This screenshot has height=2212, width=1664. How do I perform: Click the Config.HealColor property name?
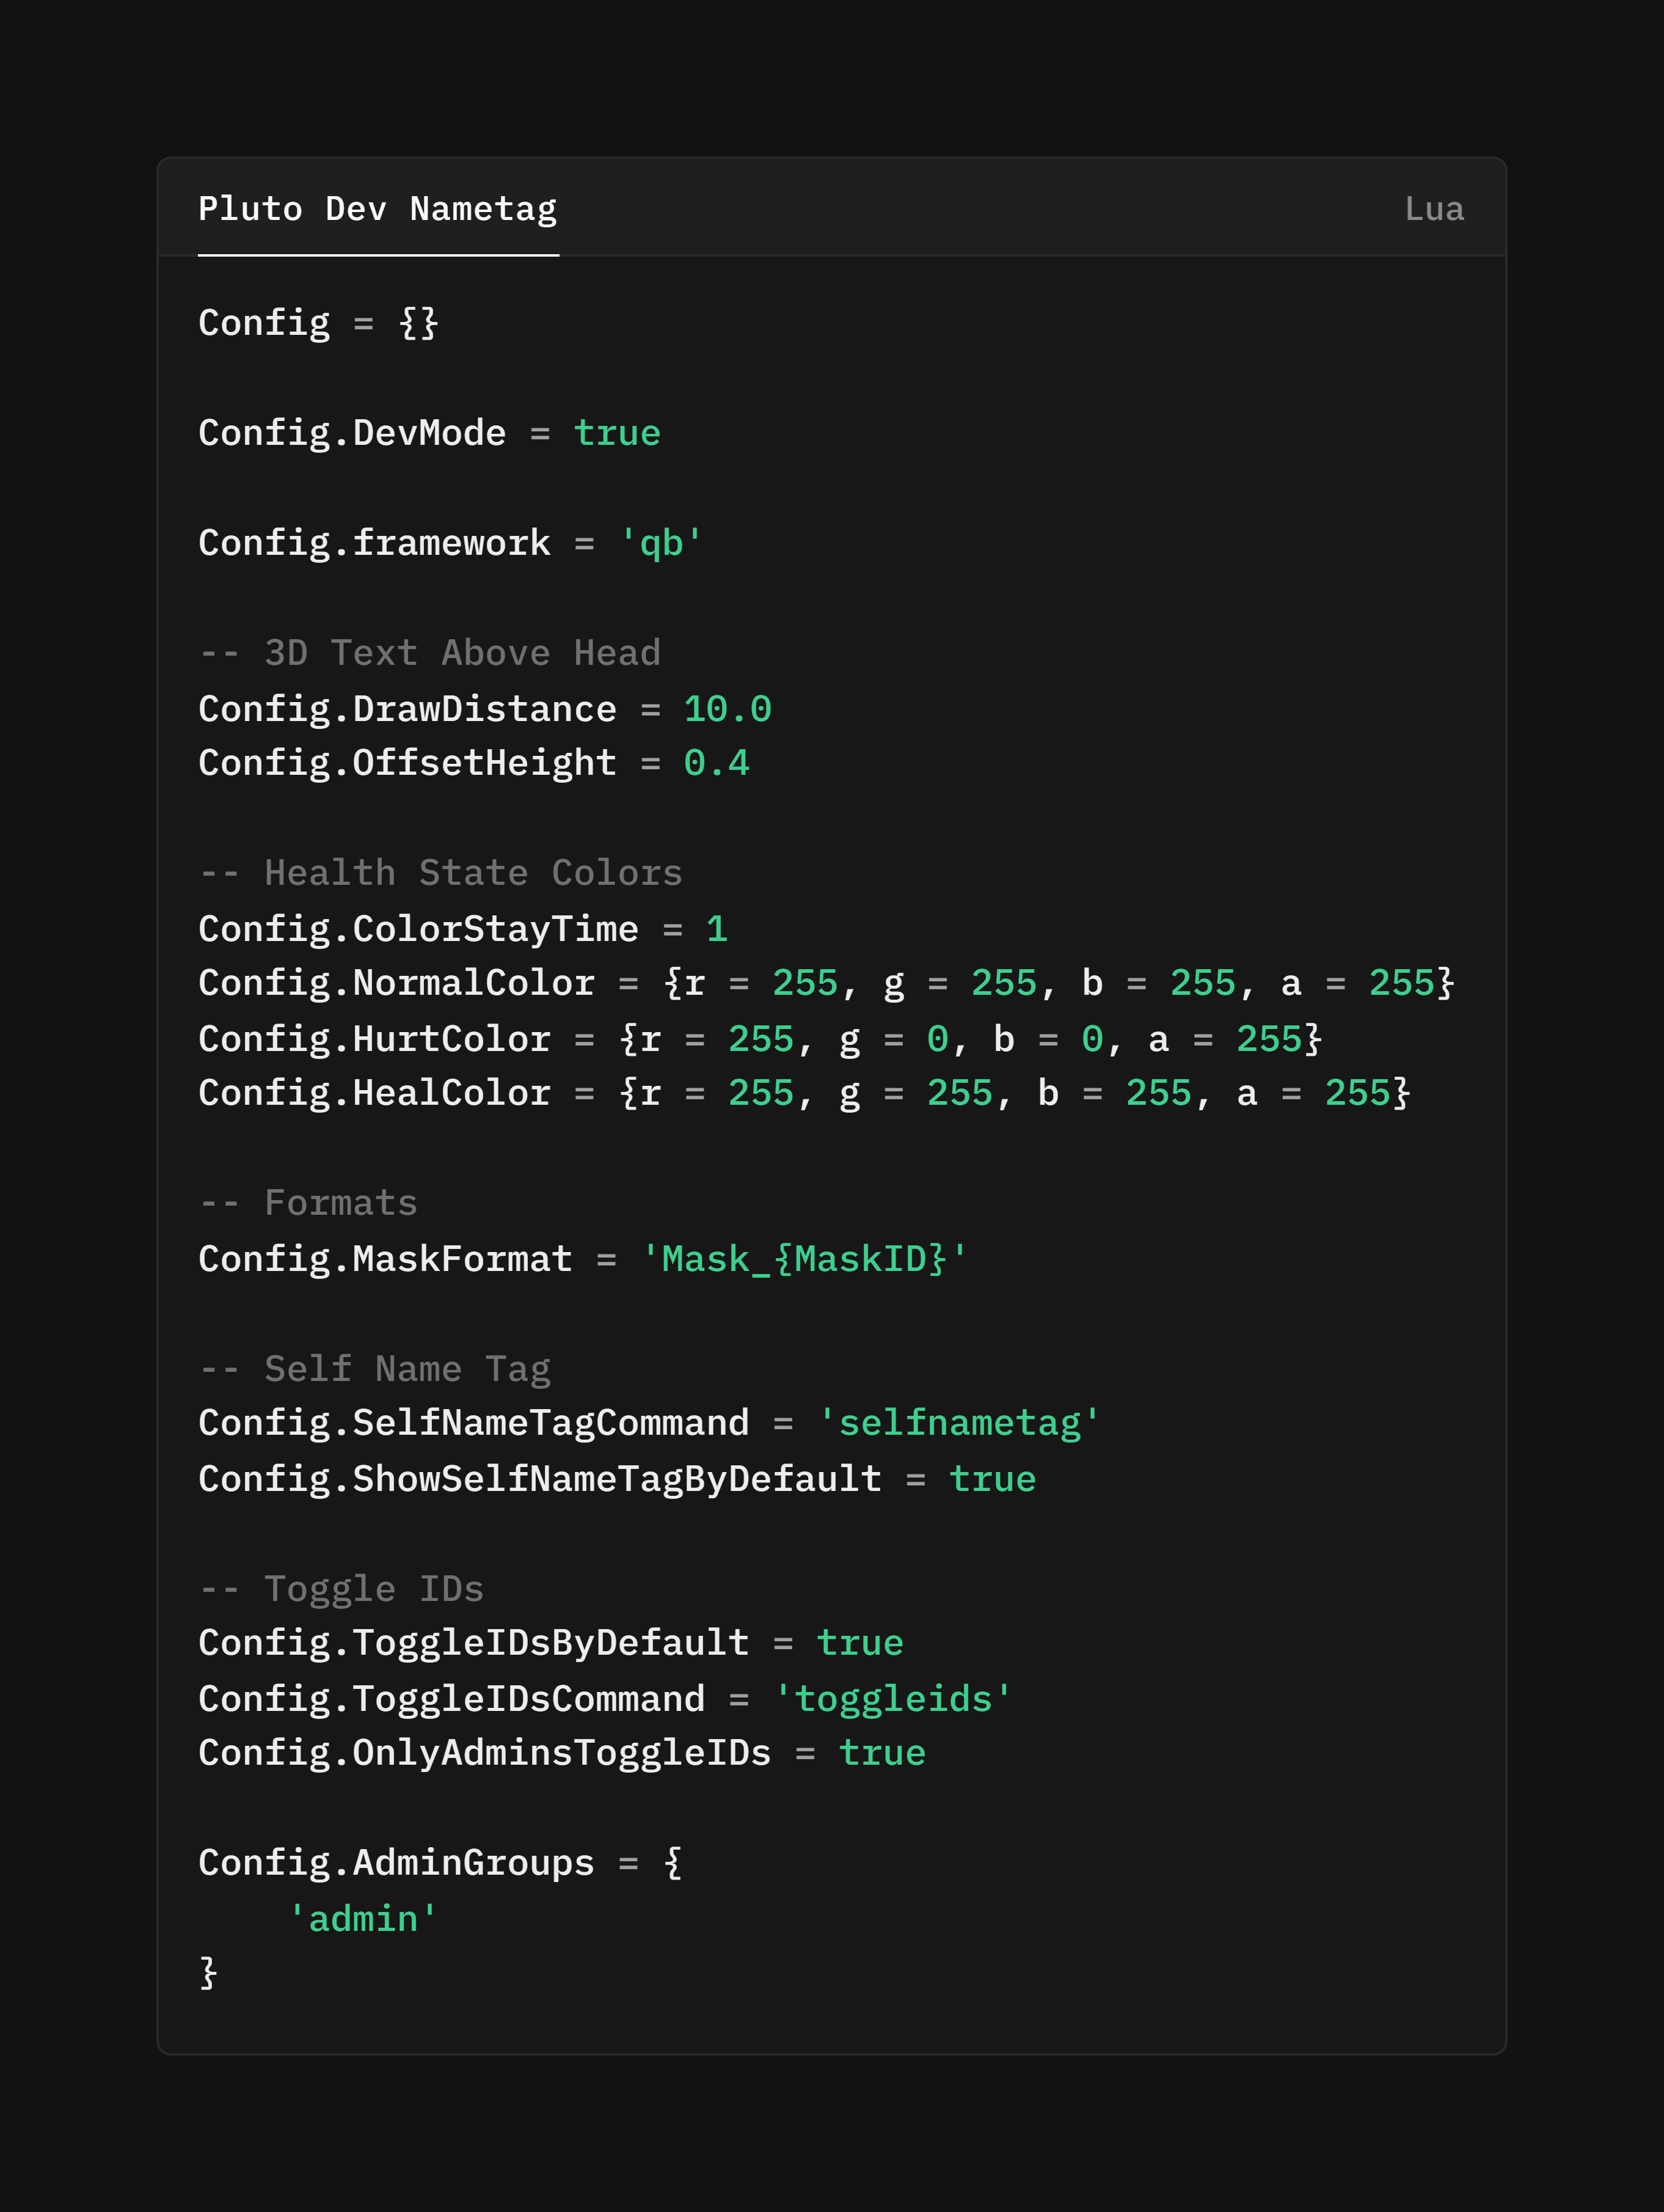tap(374, 1093)
